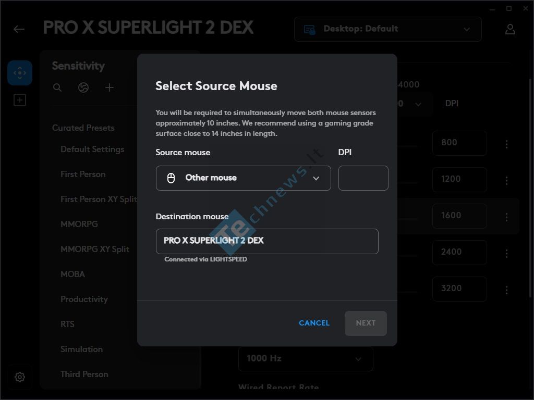Open options menu for 1200 DPI row
This screenshot has width=534, height=400.
(507, 180)
